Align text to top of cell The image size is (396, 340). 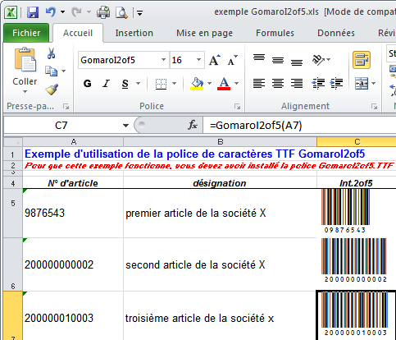coord(259,57)
